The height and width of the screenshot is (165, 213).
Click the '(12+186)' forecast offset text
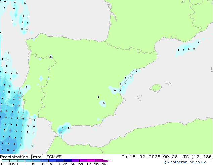tap(202, 157)
